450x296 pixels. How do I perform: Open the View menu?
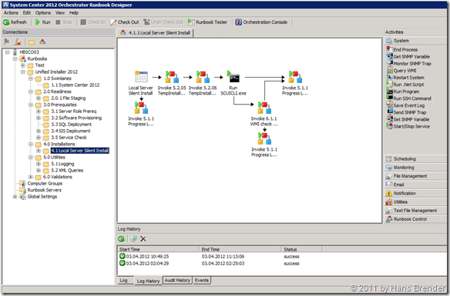click(x=60, y=13)
